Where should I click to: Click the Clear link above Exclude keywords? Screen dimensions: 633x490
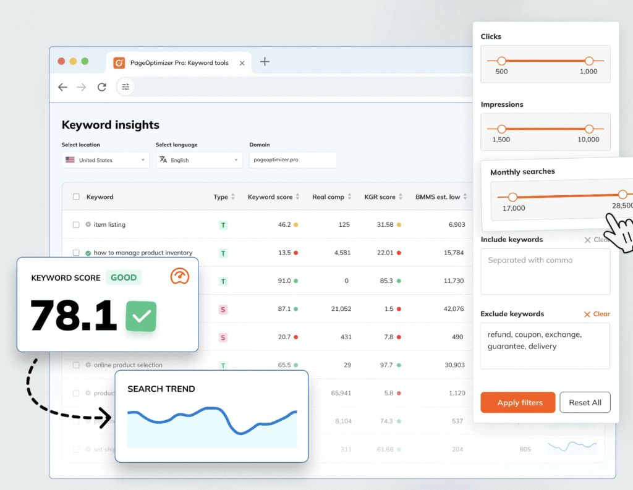[x=597, y=314]
